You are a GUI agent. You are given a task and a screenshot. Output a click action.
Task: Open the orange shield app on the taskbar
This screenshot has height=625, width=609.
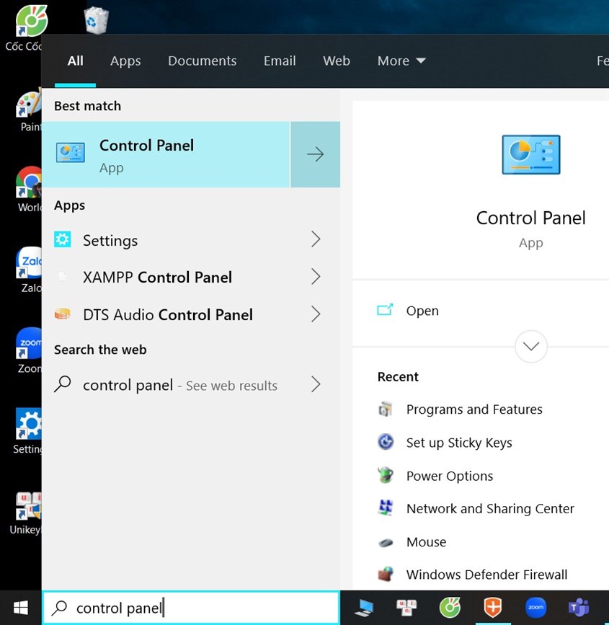(493, 608)
